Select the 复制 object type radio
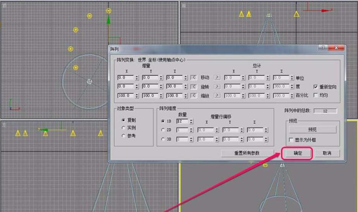Screen dimensions: 358x212 click(124, 120)
